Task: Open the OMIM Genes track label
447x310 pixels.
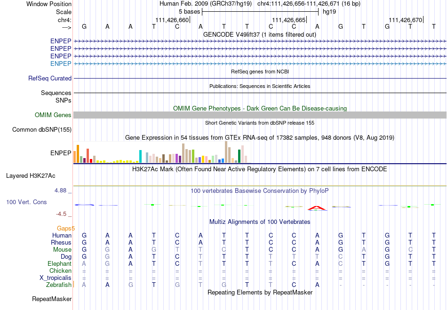Action: [53, 115]
